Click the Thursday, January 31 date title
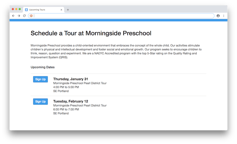Viewport: 237px width, 144px height. (71, 79)
